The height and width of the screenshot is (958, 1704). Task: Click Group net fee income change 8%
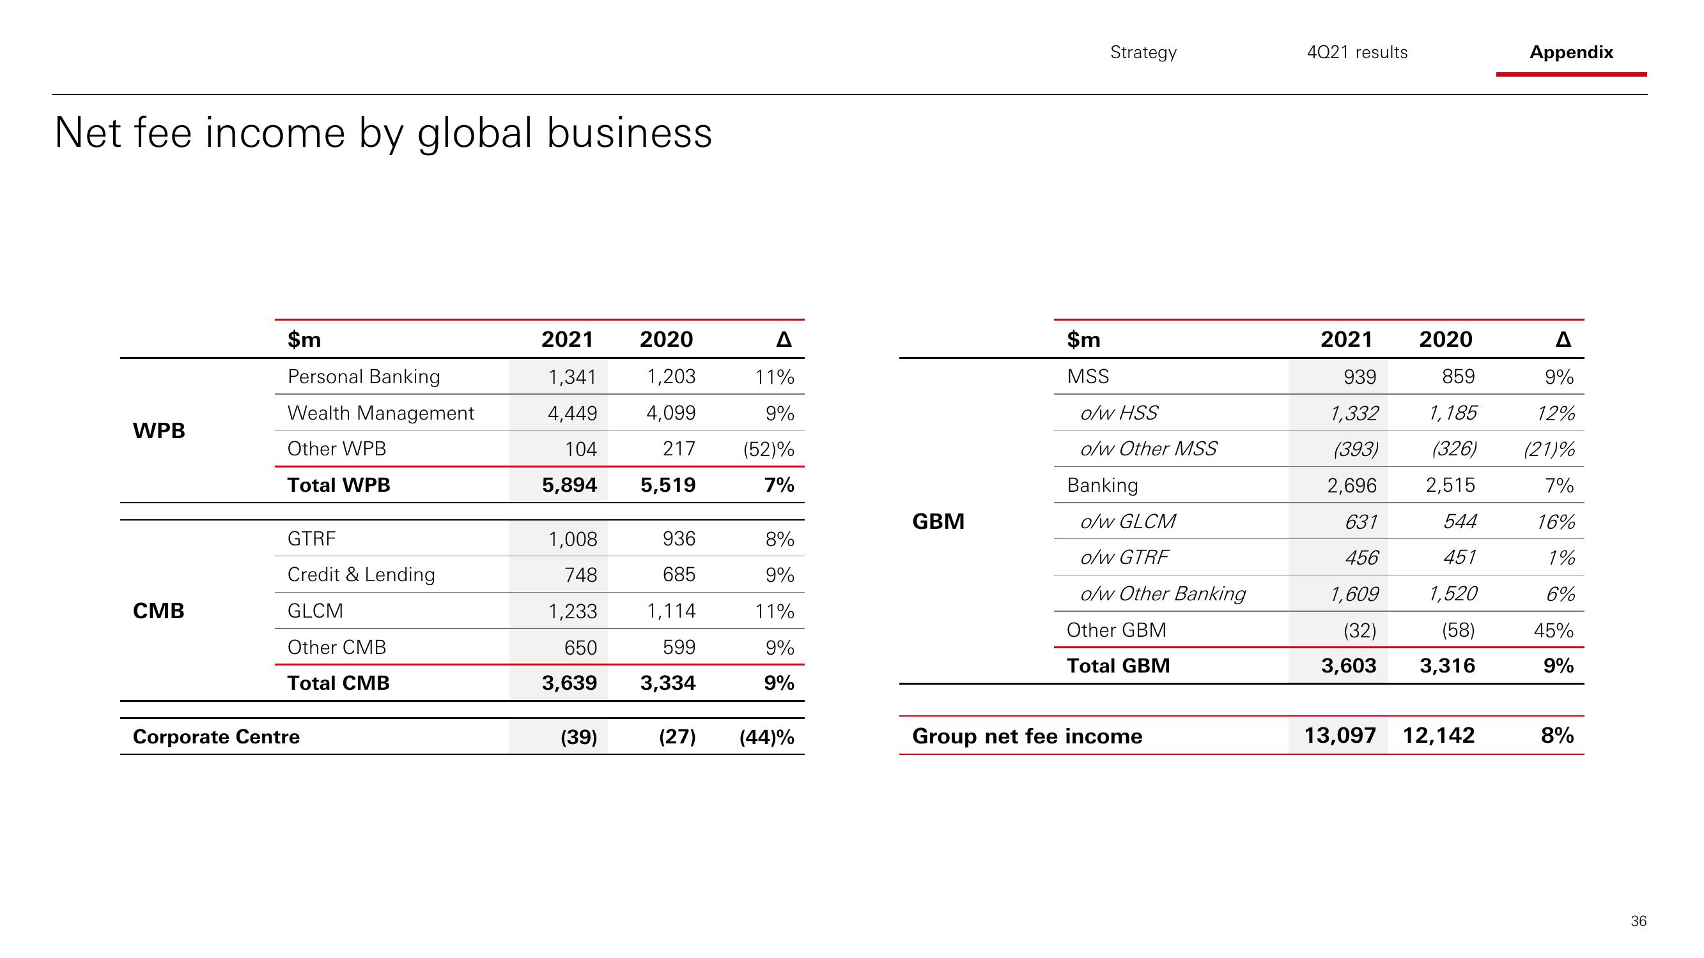[x=1557, y=735]
